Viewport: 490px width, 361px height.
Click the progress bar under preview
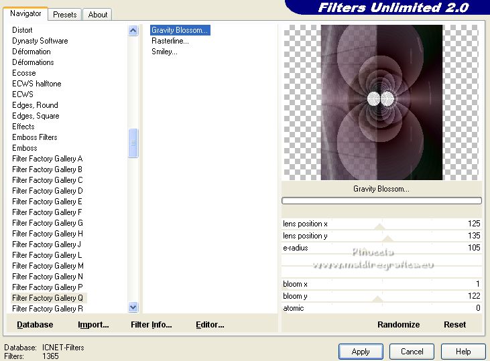point(381,201)
